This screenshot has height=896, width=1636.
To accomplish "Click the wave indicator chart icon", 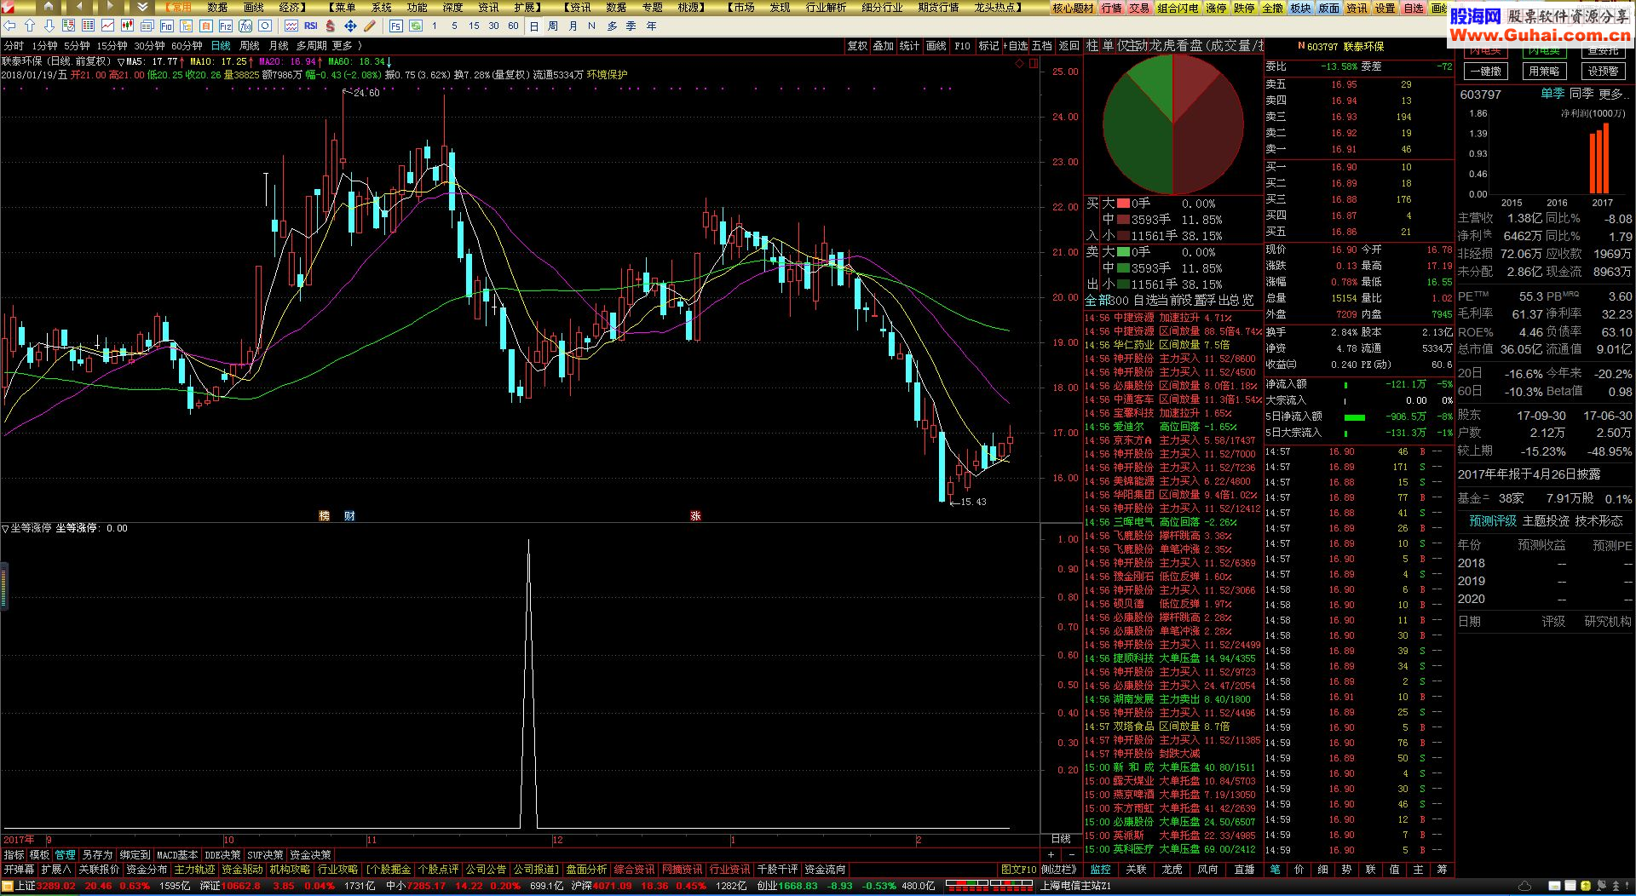I will (291, 26).
